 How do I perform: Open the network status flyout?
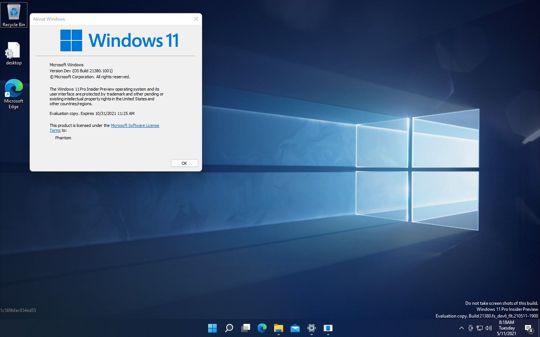(x=479, y=328)
